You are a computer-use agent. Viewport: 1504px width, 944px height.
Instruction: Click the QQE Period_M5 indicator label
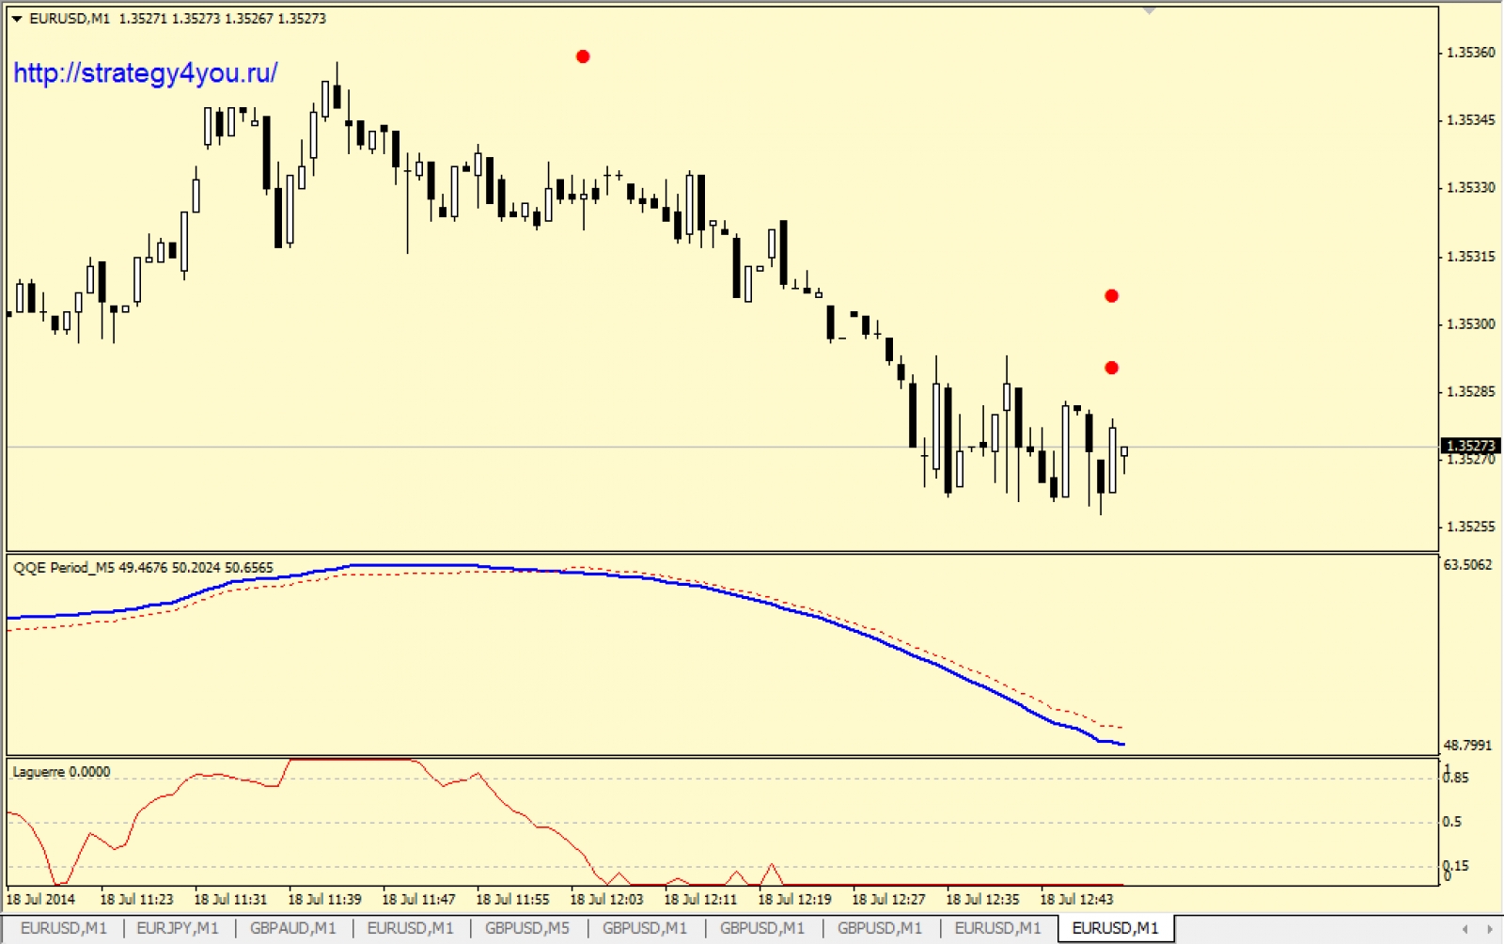coord(143,568)
